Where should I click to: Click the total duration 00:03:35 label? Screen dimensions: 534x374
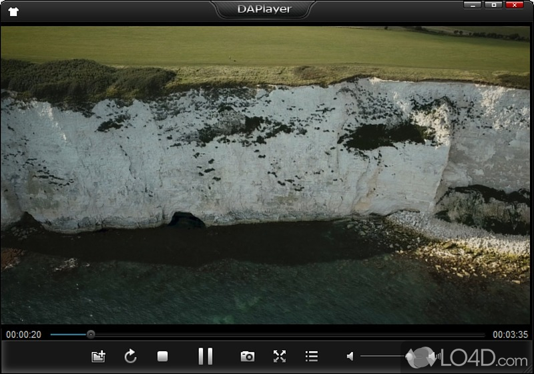(x=510, y=335)
